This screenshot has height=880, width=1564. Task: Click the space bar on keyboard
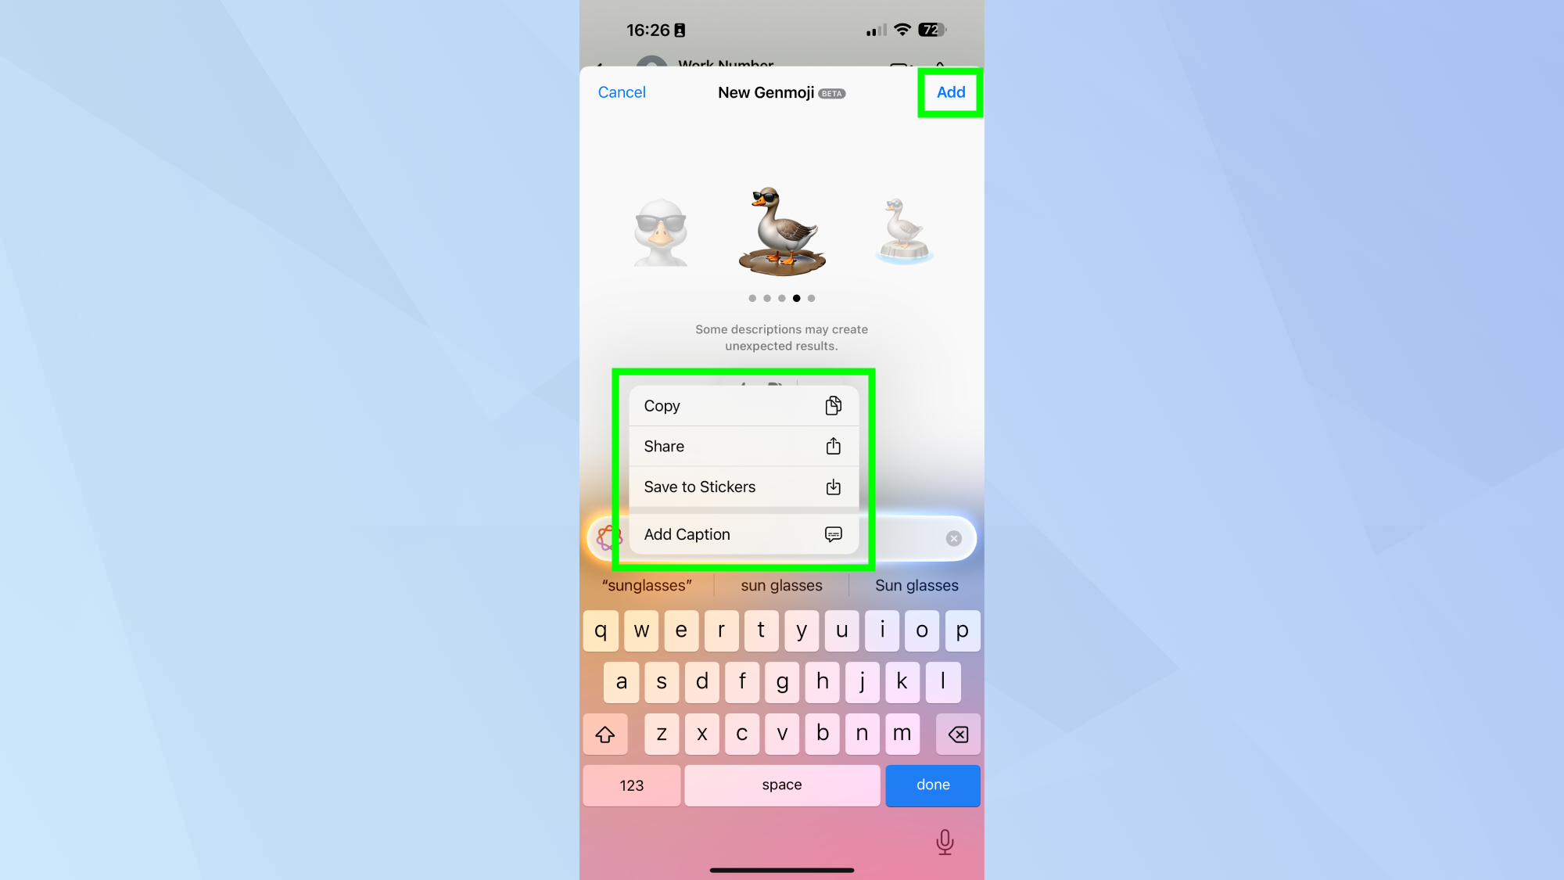(x=781, y=785)
